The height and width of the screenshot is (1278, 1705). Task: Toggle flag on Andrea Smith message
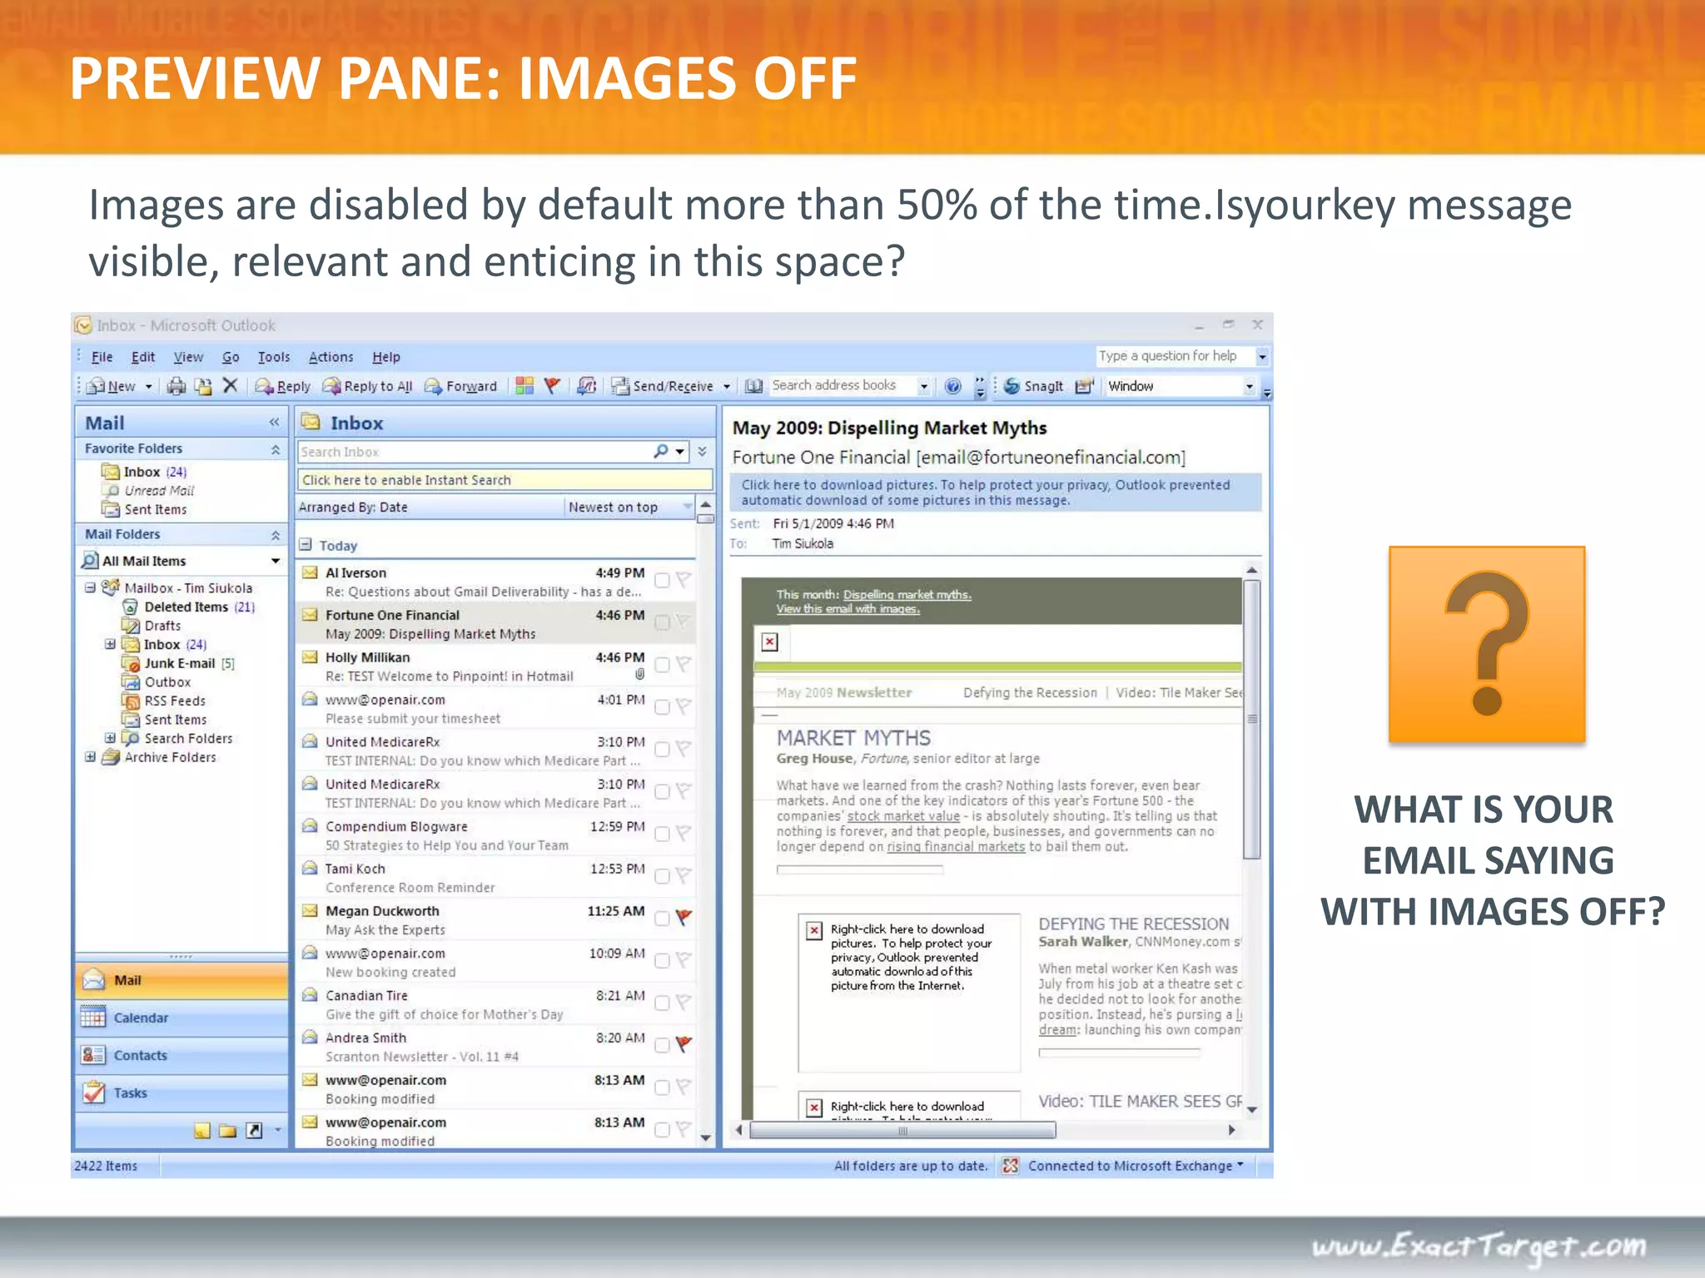[683, 1044]
